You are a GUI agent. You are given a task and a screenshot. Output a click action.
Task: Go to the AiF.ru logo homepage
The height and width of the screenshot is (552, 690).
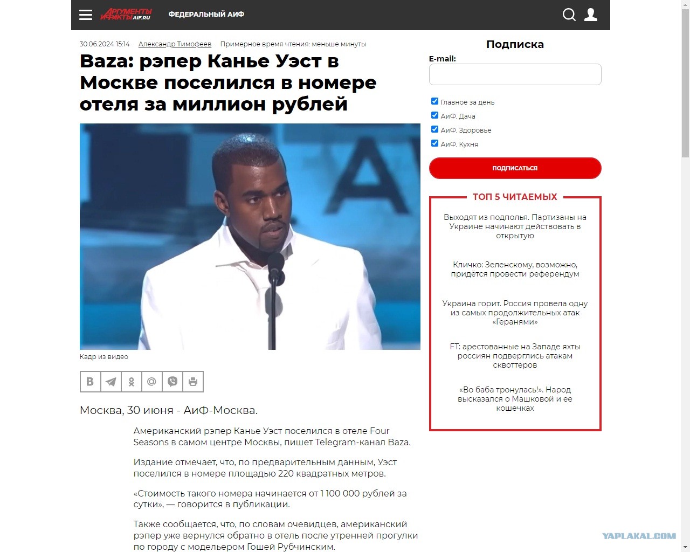click(126, 15)
